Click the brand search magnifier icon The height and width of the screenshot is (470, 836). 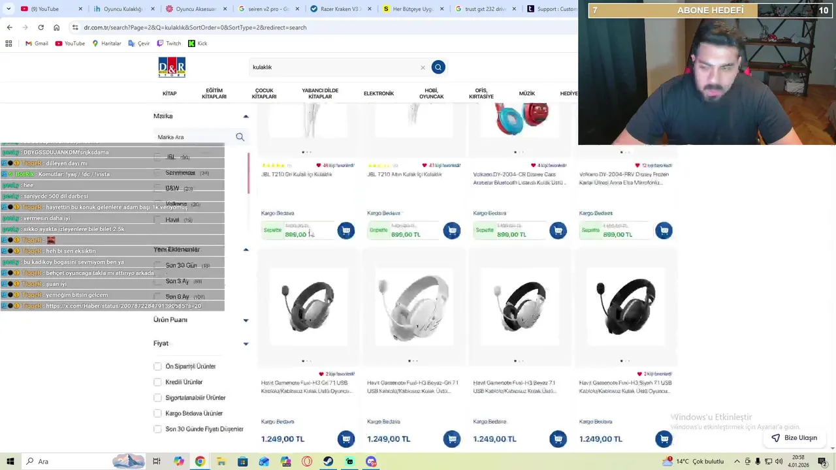pos(240,137)
